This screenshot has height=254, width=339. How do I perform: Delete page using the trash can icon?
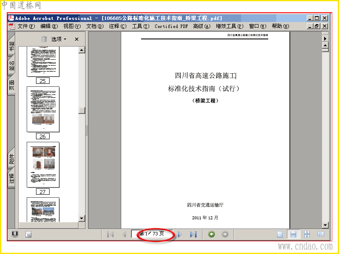click(x=44, y=39)
